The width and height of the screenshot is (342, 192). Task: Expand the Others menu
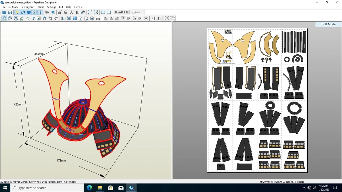coord(40,7)
